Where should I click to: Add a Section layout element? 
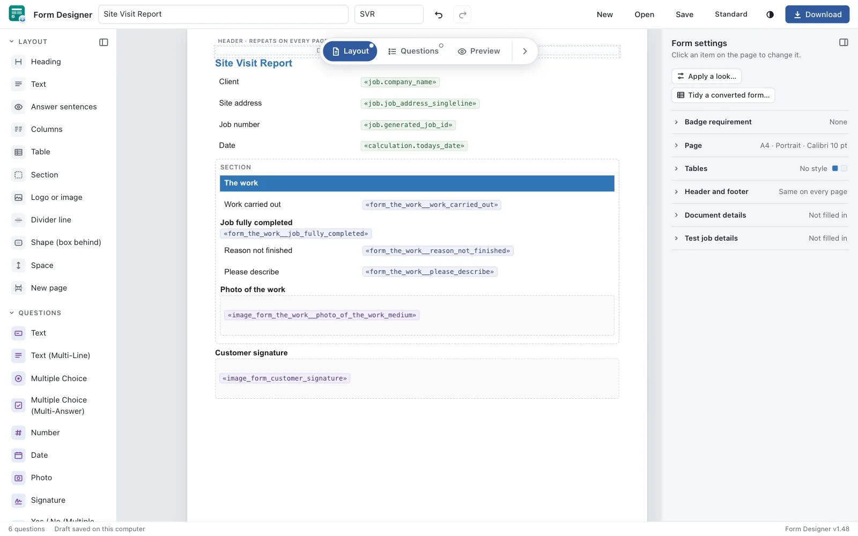(58, 175)
